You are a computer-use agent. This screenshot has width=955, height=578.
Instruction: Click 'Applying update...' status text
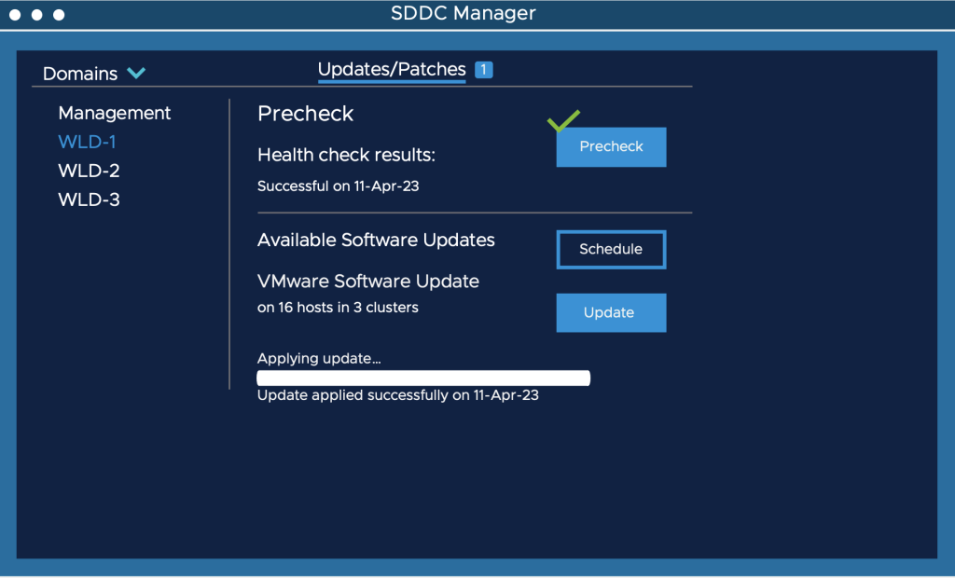click(319, 358)
